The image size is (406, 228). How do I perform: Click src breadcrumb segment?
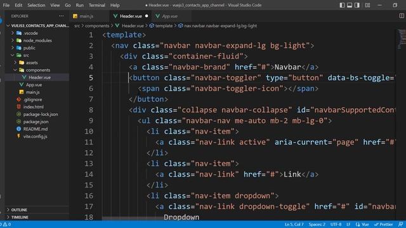(x=77, y=26)
